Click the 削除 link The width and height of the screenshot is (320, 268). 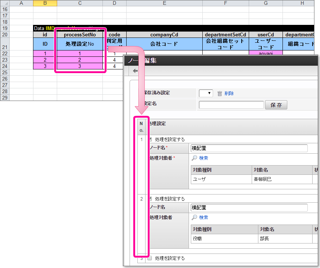pyautogui.click(x=229, y=94)
